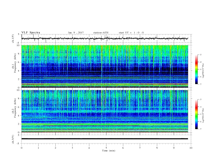Click the 'start UT = 1 : 0 : 0' text
The height and width of the screenshot is (166, 215).
[131, 33]
